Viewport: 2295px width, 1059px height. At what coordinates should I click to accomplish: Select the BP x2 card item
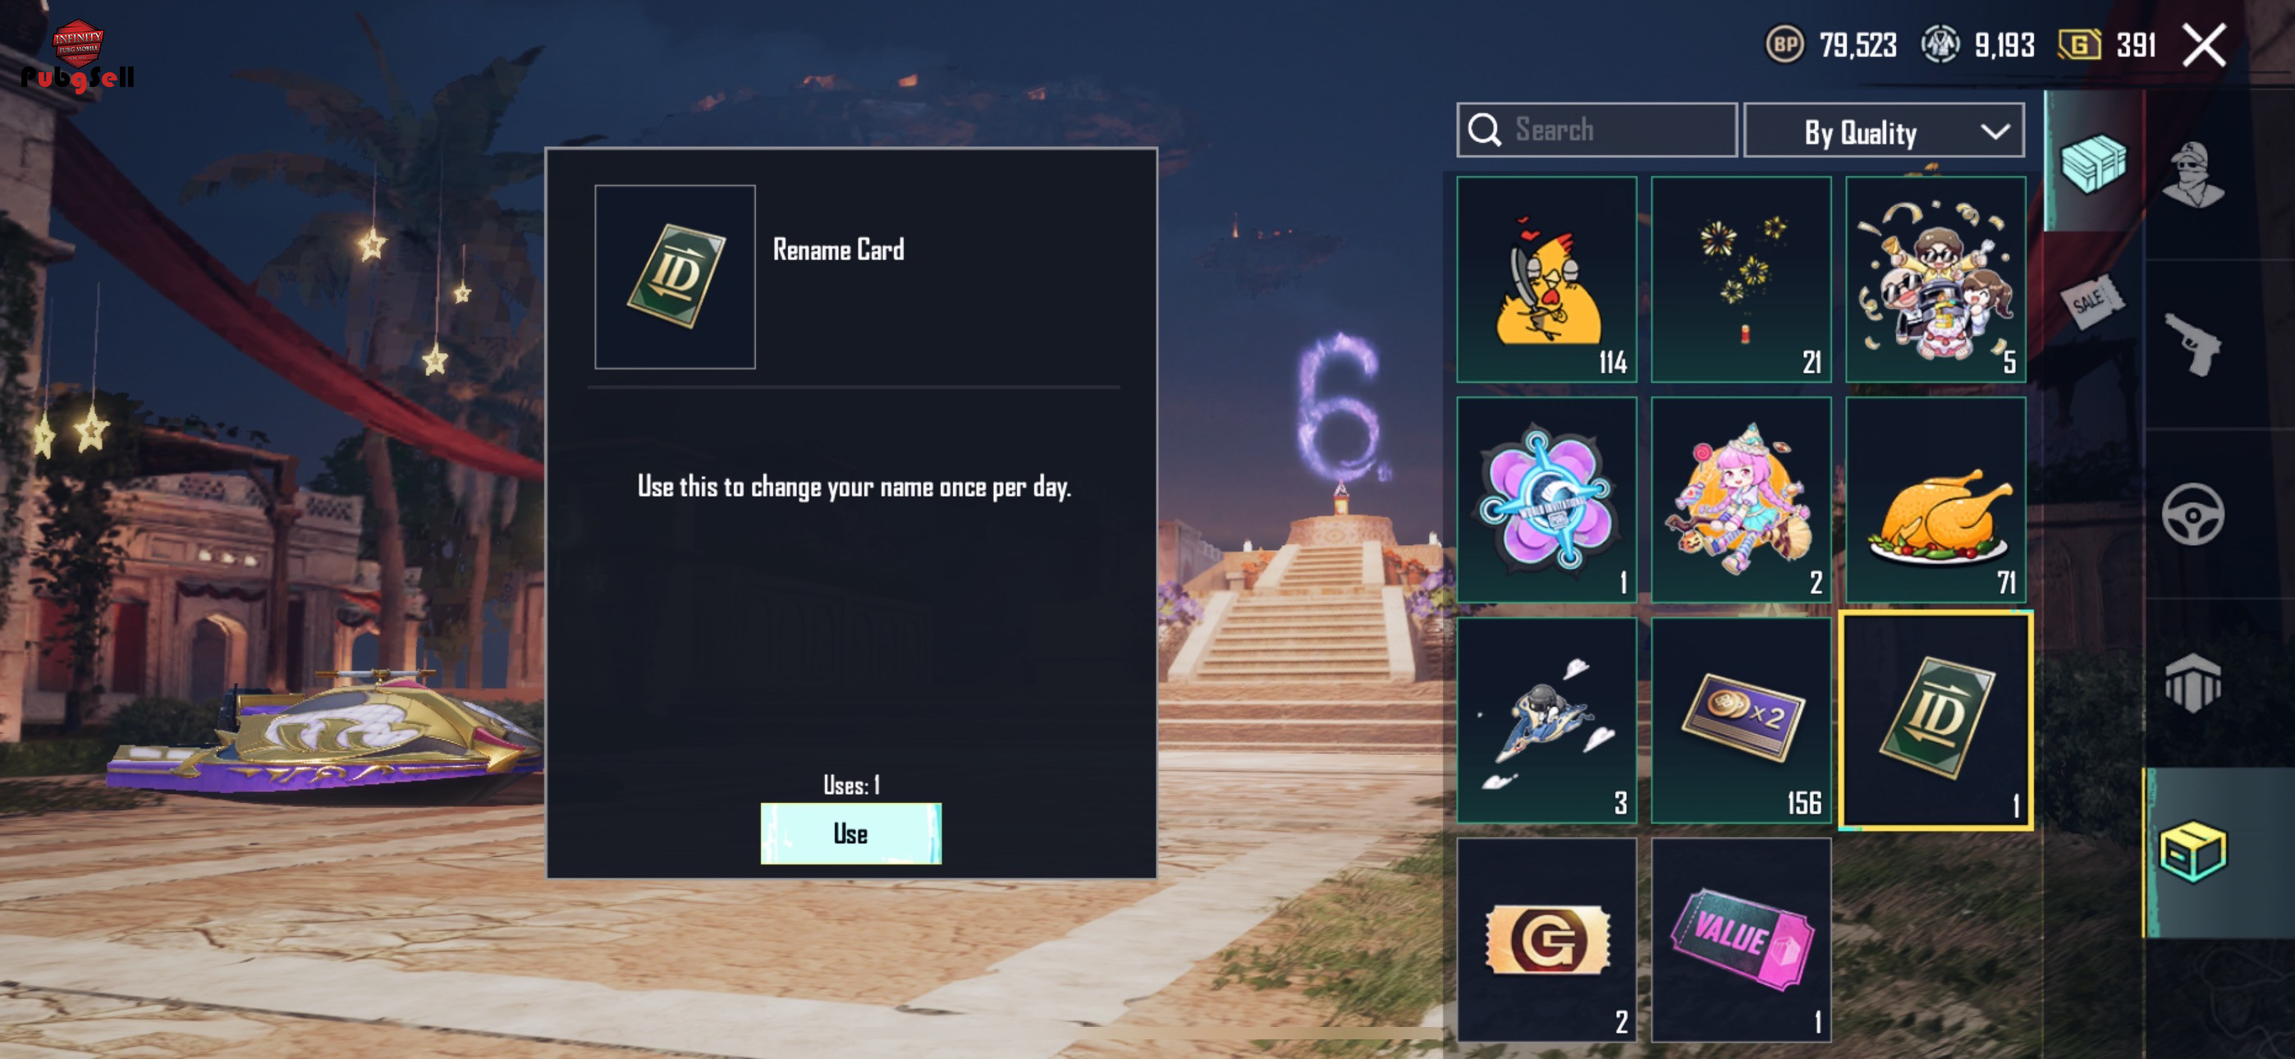click(1742, 720)
